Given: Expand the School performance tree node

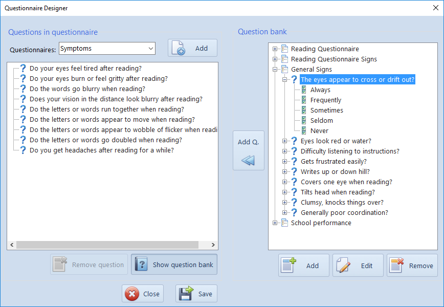Looking at the screenshot, I should coord(275,223).
